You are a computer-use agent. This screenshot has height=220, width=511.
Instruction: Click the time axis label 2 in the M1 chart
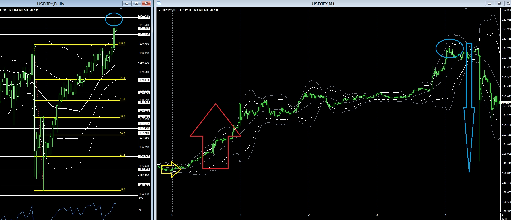(309, 215)
